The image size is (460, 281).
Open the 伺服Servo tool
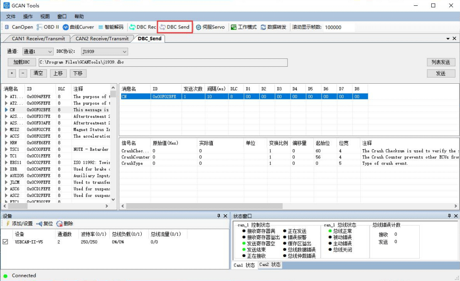pyautogui.click(x=210, y=27)
